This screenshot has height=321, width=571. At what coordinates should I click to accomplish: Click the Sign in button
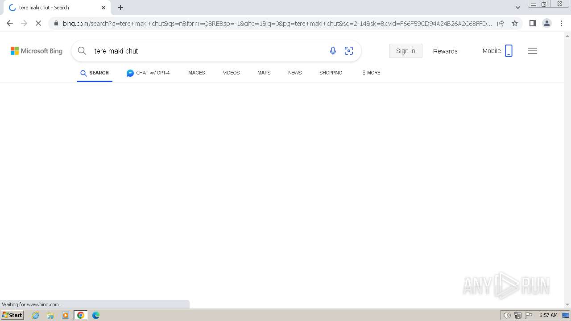pyautogui.click(x=405, y=51)
